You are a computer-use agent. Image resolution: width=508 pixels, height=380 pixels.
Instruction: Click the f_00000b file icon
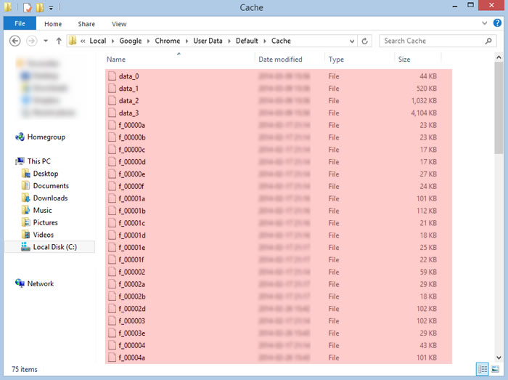[112, 137]
